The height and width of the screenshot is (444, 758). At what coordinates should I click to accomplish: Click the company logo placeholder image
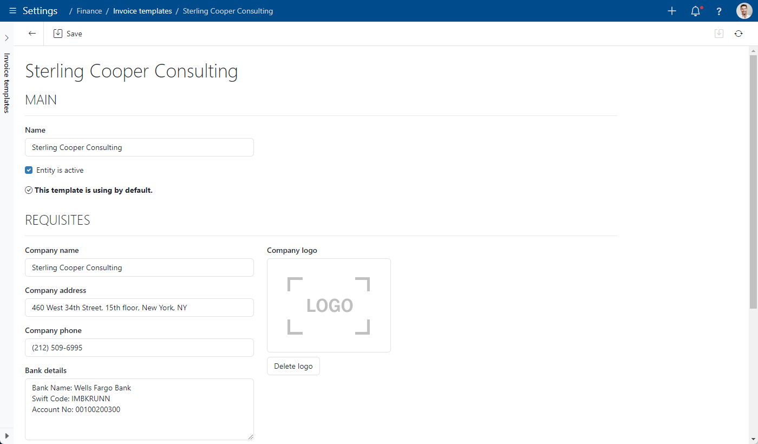(329, 305)
